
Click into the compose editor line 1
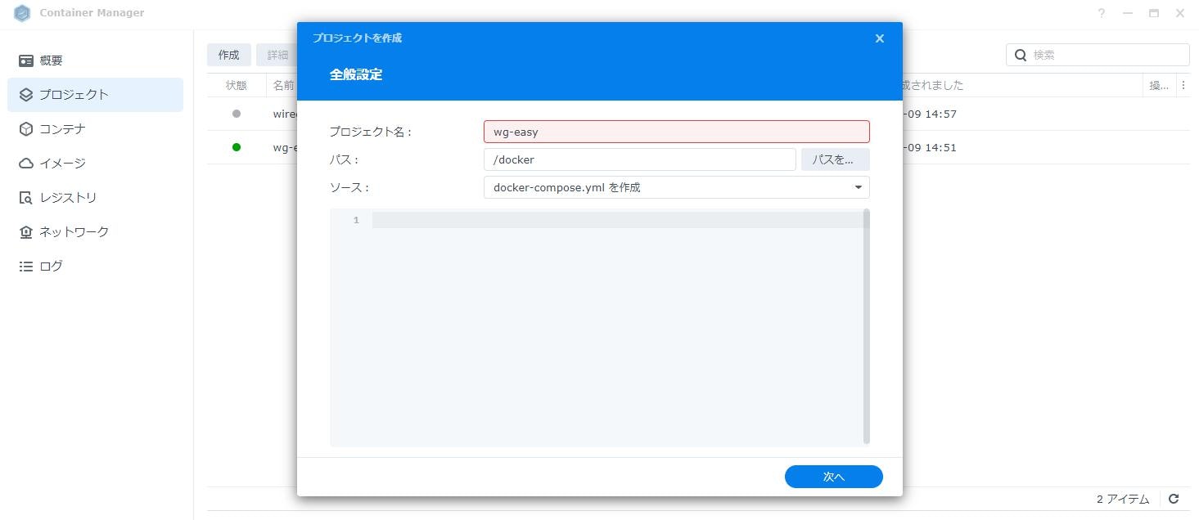point(617,220)
